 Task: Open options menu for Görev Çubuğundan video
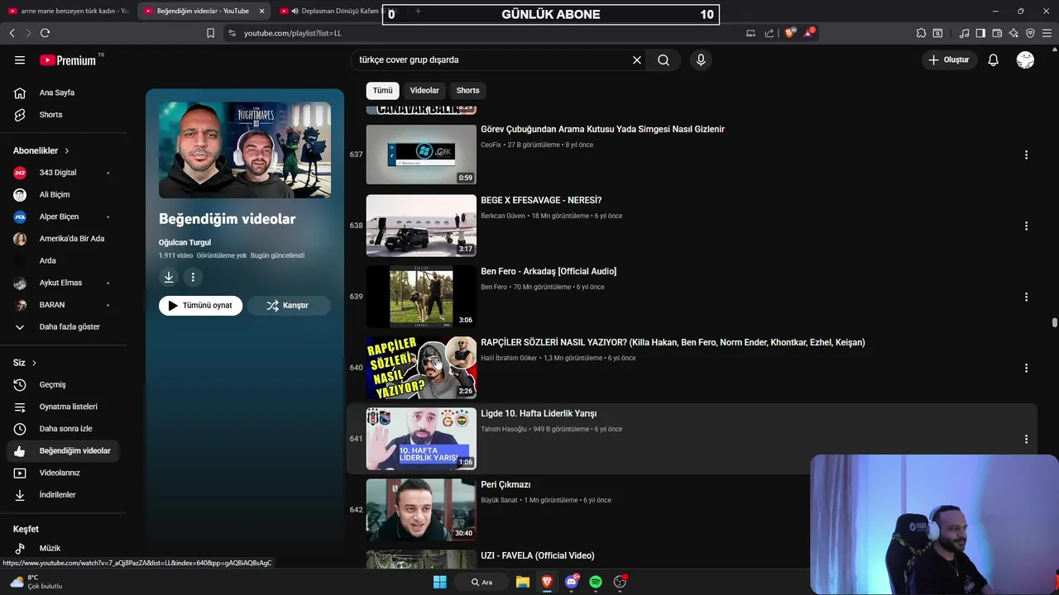(1026, 155)
